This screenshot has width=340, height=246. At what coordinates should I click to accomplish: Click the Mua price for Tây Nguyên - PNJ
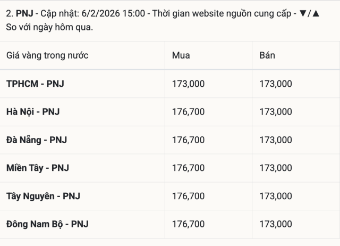pyautogui.click(x=188, y=196)
